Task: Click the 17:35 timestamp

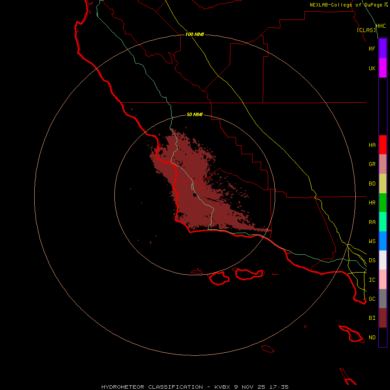Action: [x=279, y=387]
